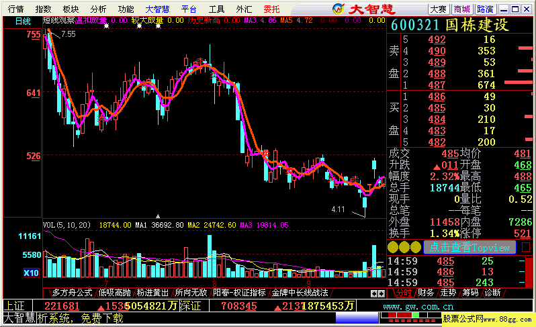Select the 粉进黄出 indicator tab

[152, 293]
